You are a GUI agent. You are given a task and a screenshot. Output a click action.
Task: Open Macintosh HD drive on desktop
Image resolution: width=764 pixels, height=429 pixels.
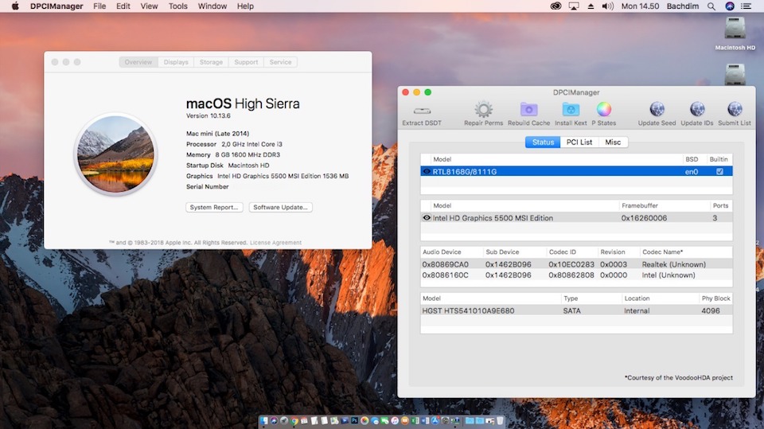coord(735,33)
